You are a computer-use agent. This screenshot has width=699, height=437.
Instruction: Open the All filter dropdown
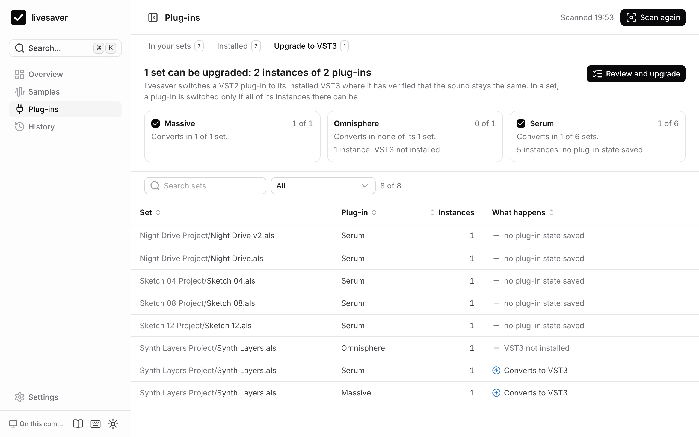pyautogui.click(x=323, y=185)
